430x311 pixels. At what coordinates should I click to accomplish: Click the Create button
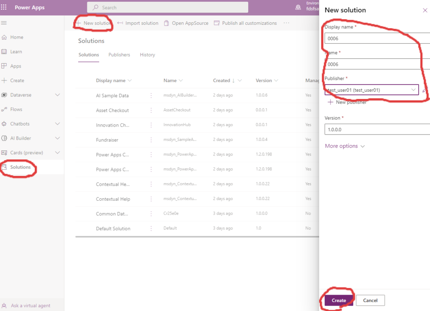click(338, 301)
